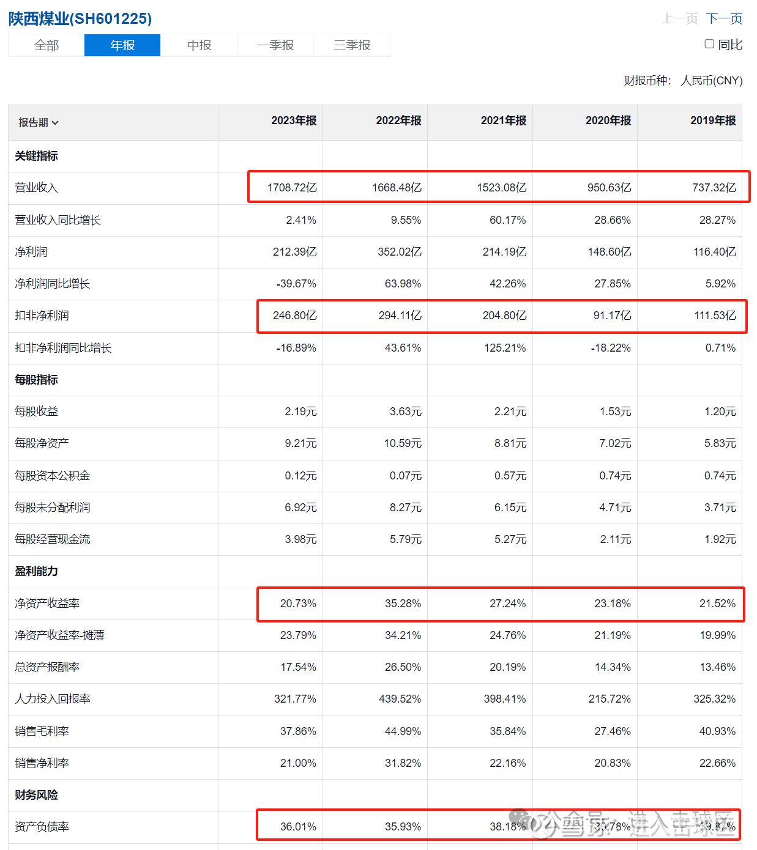Expand the 报告期 dropdown
Screen dimensions: 757x850
pos(39,122)
